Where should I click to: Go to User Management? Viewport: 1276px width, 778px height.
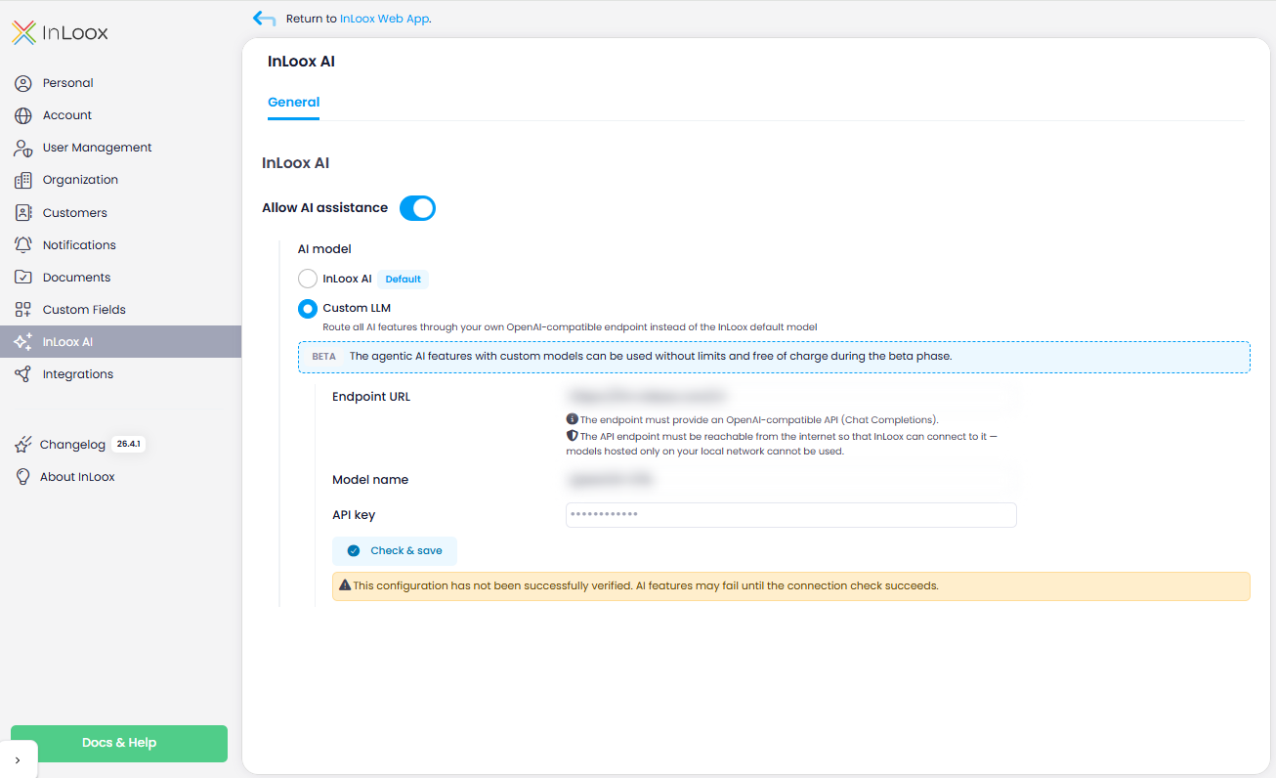click(120, 148)
